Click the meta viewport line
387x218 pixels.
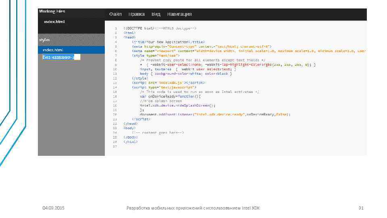(x=249, y=51)
